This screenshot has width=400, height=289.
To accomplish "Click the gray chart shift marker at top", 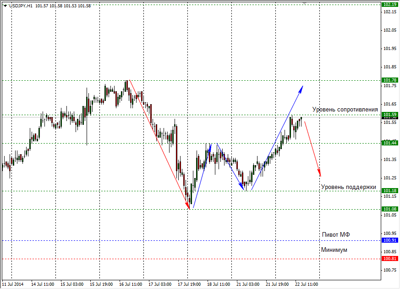I will click(x=304, y=3).
